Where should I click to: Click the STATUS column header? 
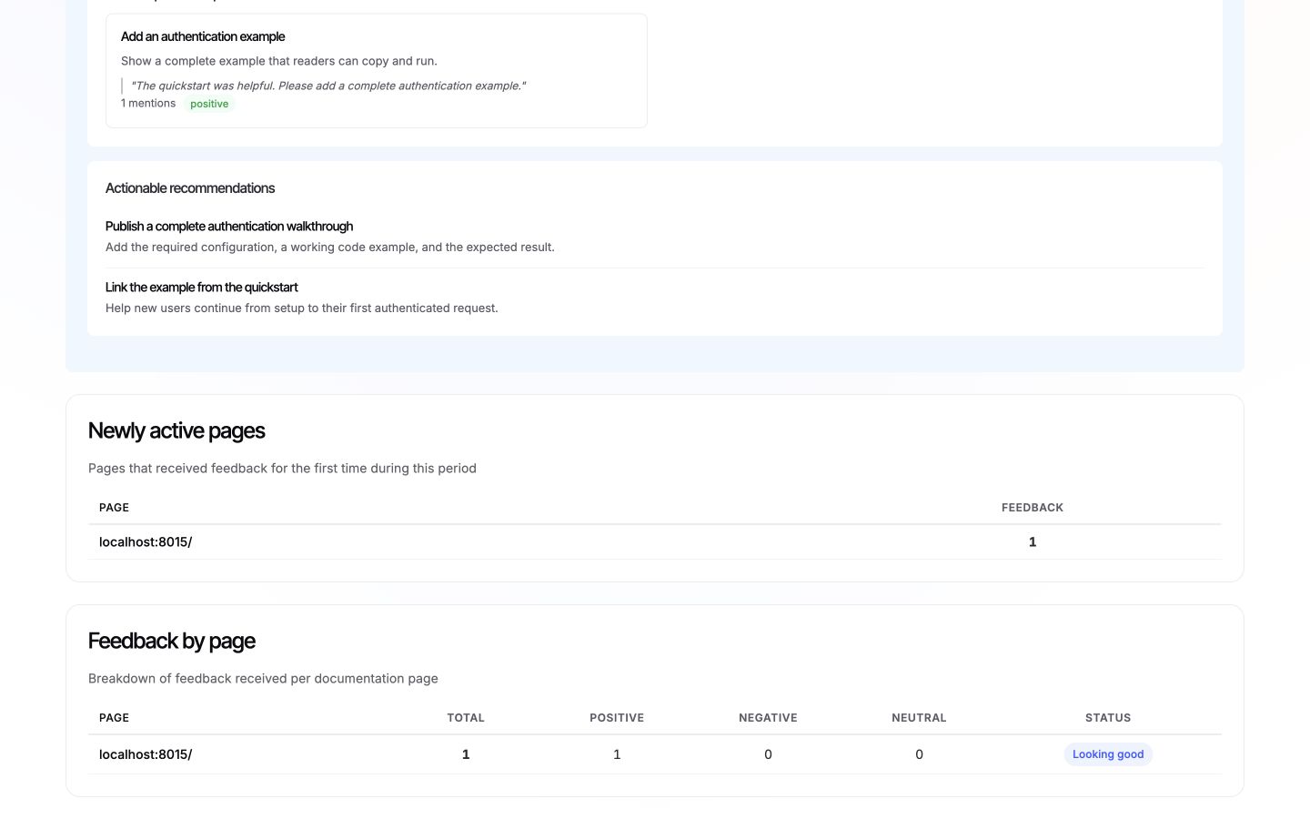click(1108, 718)
